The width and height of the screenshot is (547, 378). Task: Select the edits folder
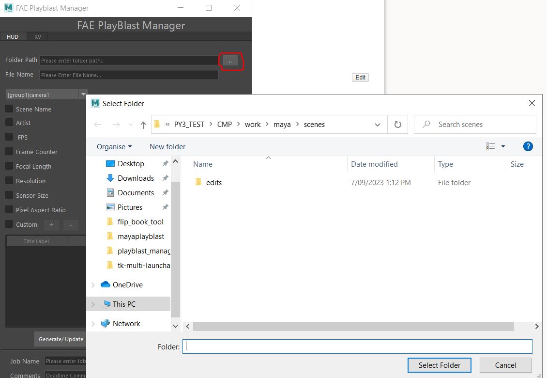(213, 182)
